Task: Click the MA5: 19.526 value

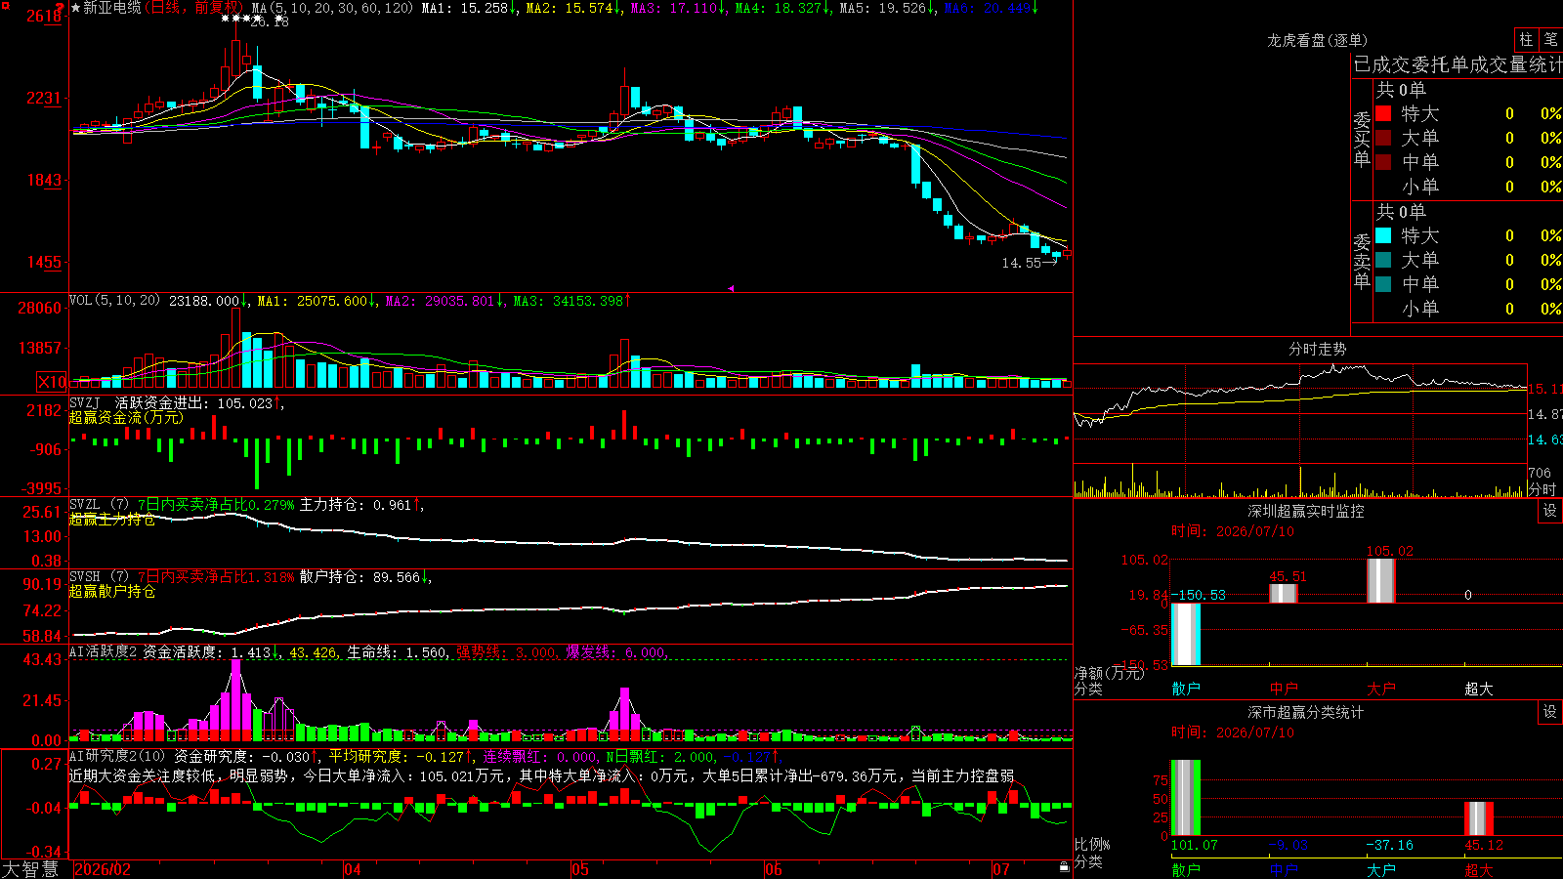Action: pos(887,8)
